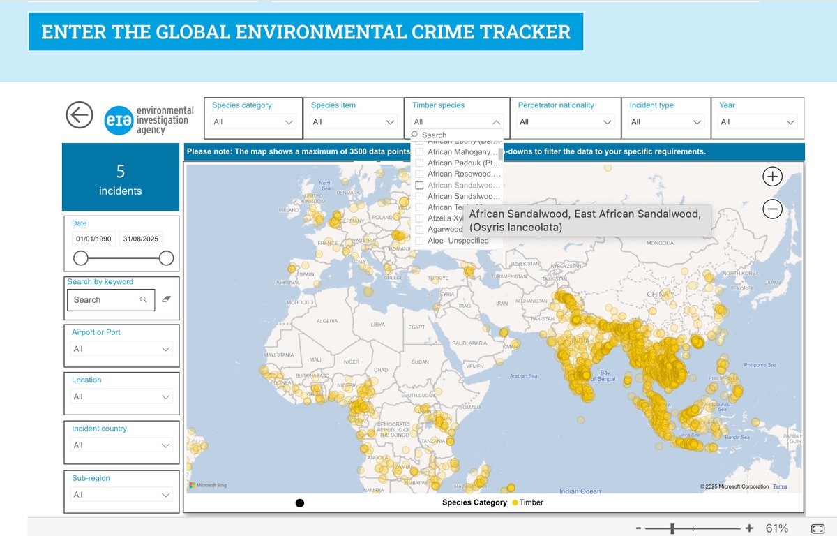837x536 pixels.
Task: Click the ALGERIA map label
Action: (327, 321)
